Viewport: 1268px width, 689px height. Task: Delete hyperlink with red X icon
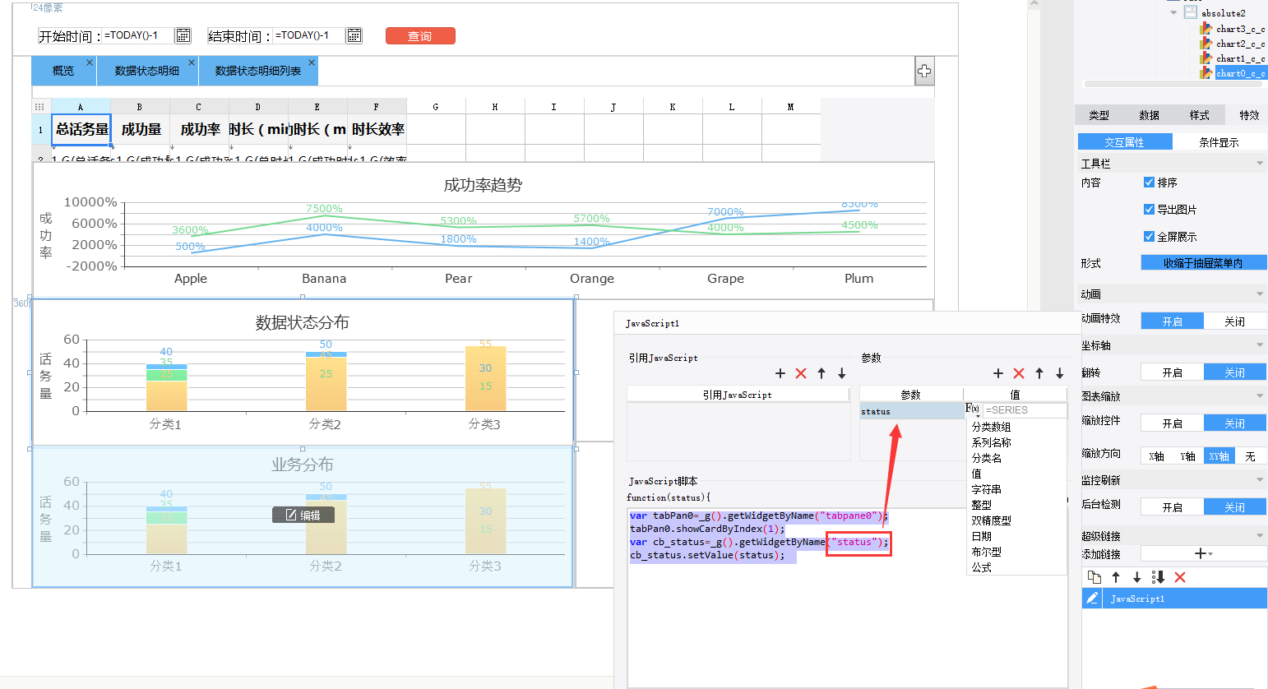tap(1180, 577)
